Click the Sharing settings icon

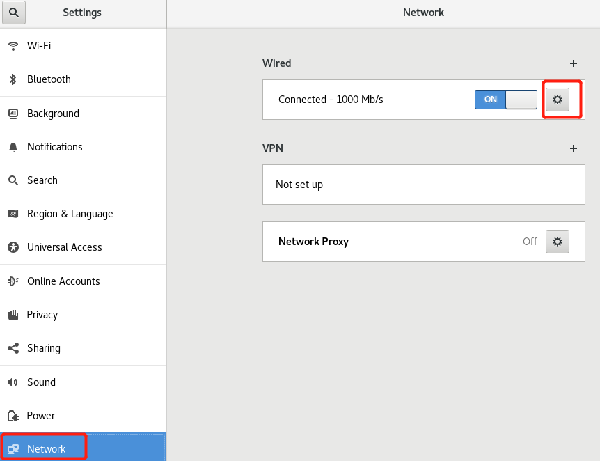click(x=13, y=348)
